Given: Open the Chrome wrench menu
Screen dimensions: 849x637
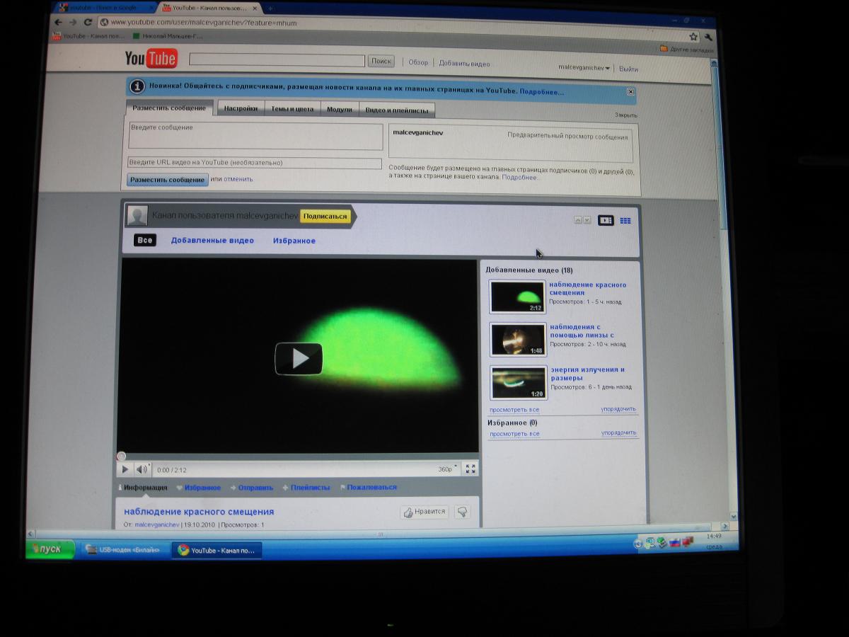Looking at the screenshot, I should click(x=708, y=37).
